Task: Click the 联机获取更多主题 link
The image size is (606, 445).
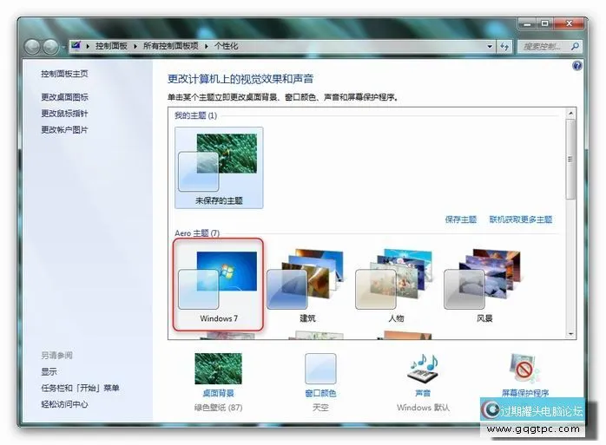Action: [x=520, y=219]
